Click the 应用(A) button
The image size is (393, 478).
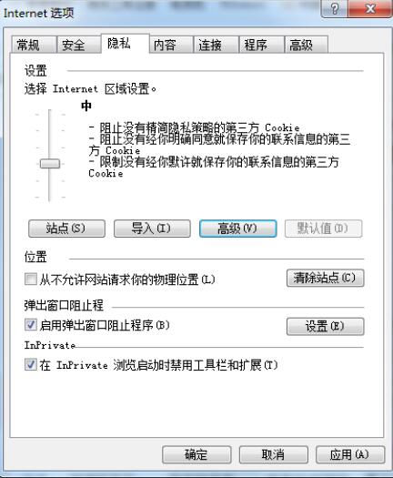350,454
